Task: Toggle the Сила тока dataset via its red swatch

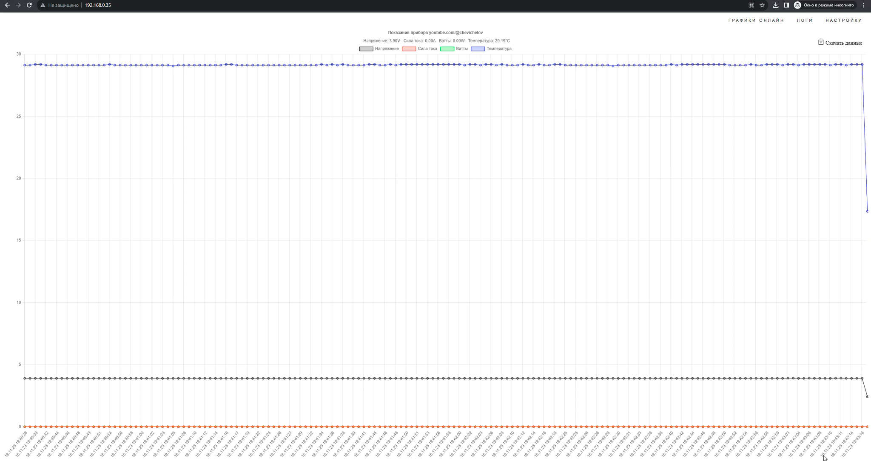Action: pos(409,49)
